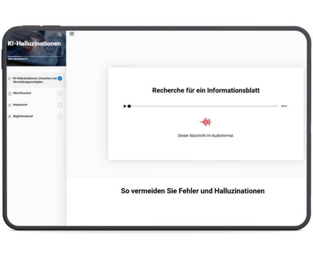Seek along the audio timeline track
The height and width of the screenshot is (262, 313).
pyautogui.click(x=204, y=106)
